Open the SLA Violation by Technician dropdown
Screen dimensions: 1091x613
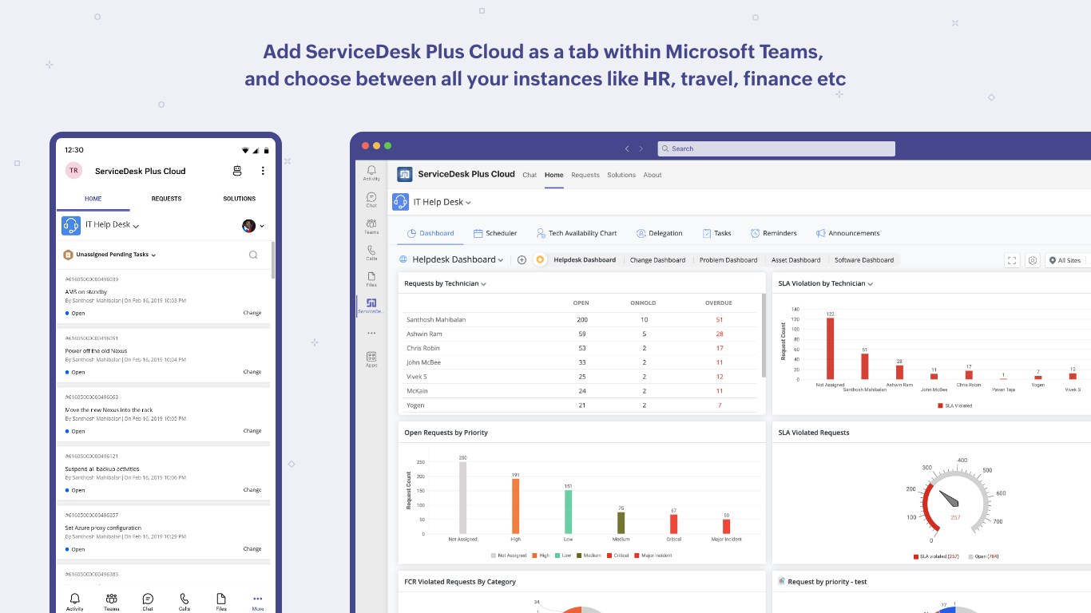870,284
